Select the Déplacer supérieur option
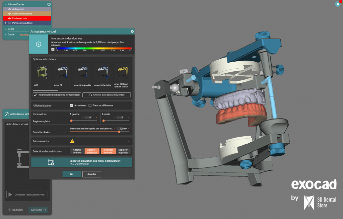343x219 pixels. click(x=123, y=151)
